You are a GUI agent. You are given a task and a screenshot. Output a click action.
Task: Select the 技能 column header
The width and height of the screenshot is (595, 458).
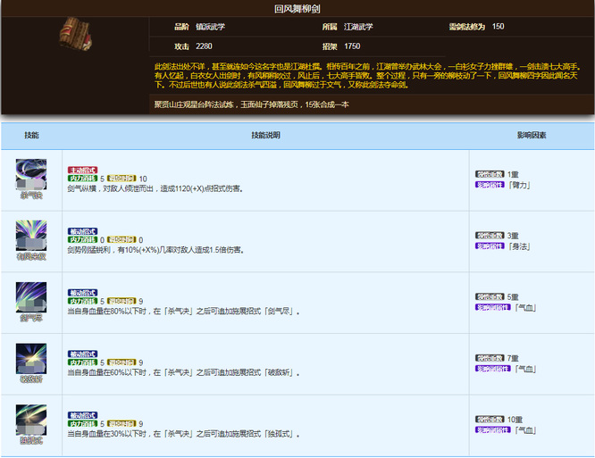(x=32, y=136)
